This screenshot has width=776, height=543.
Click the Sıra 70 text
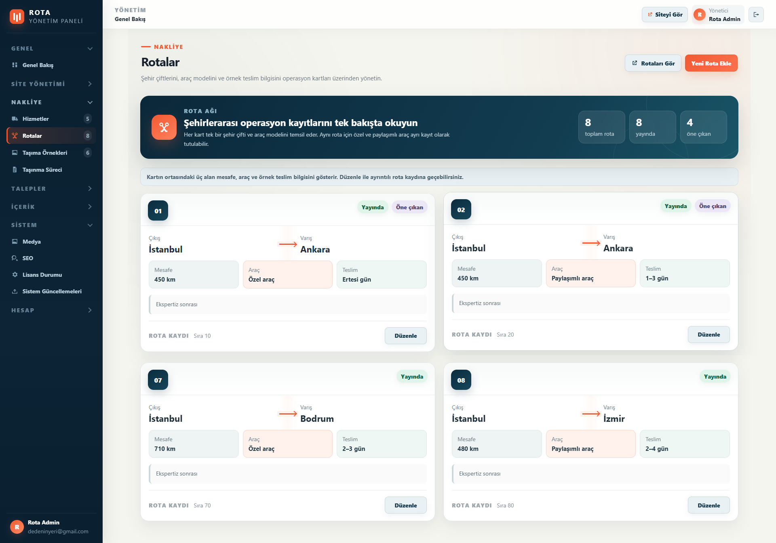[x=202, y=505]
